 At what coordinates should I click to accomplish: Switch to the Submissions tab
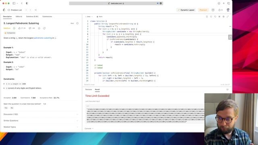tap(47, 17)
